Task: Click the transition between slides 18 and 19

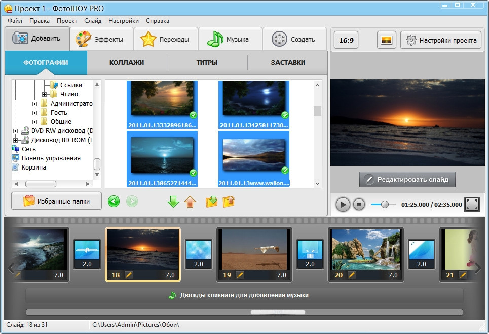Action: pos(198,254)
